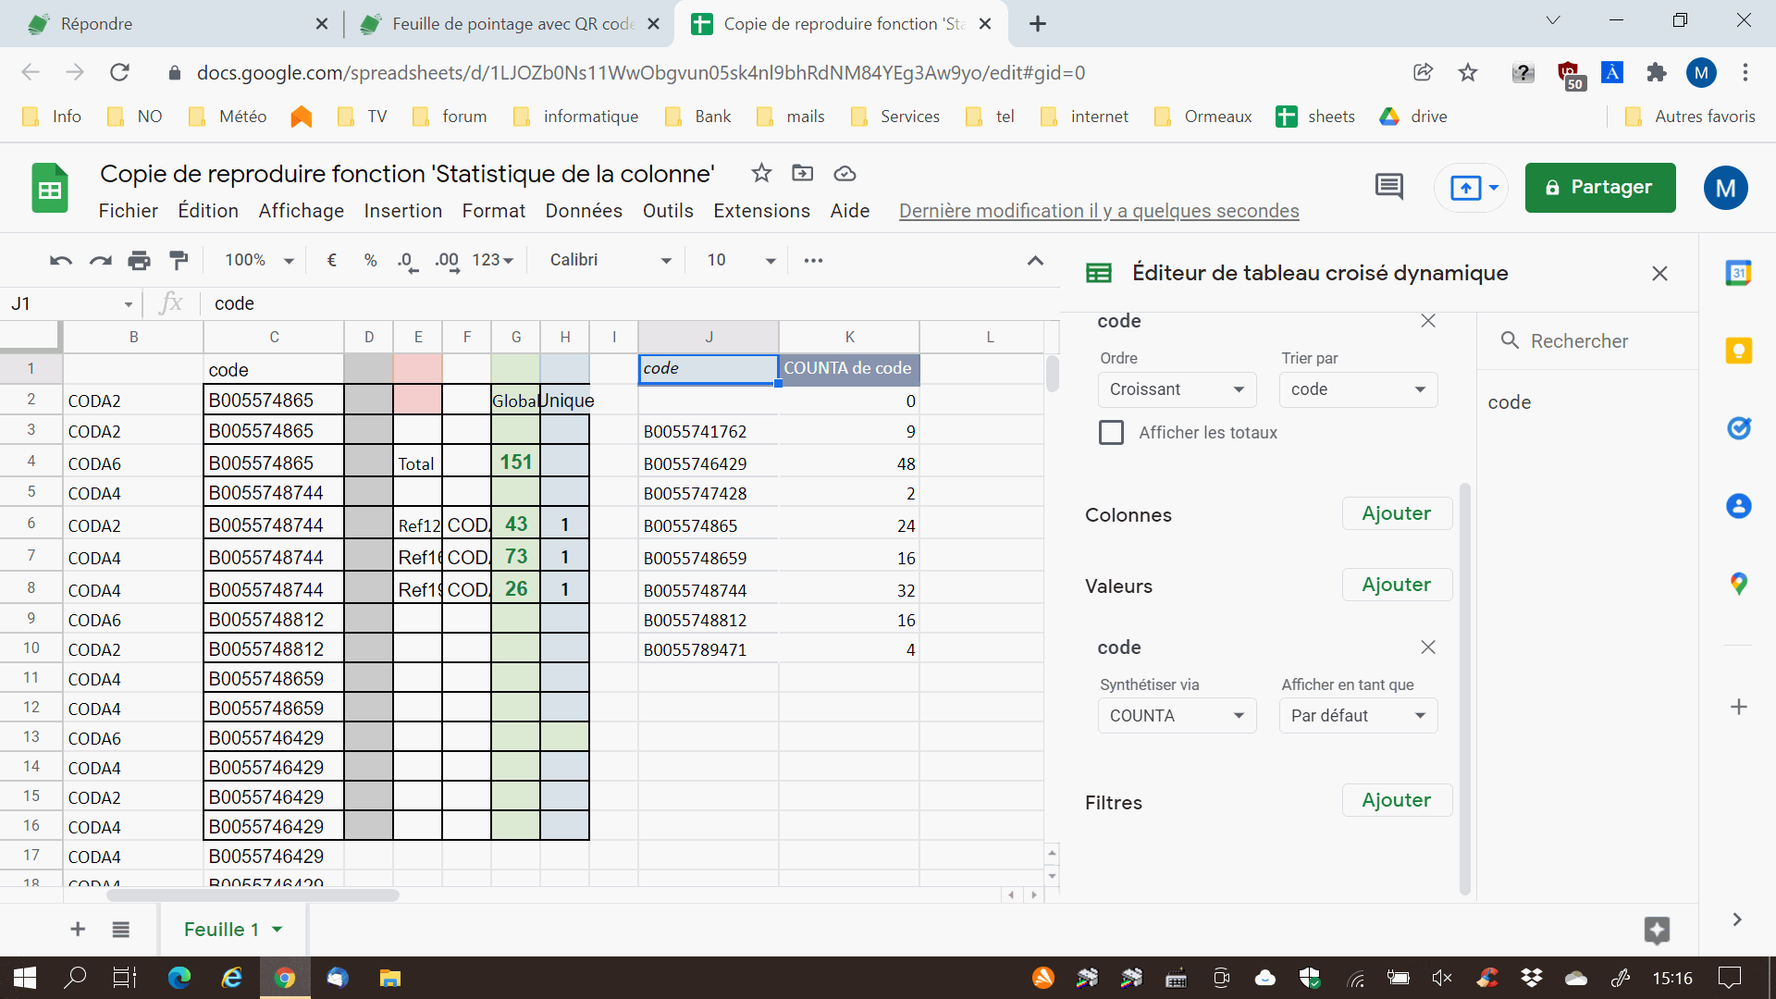
Task: Enable the Afficher les totaux checkbox
Action: 1111,433
